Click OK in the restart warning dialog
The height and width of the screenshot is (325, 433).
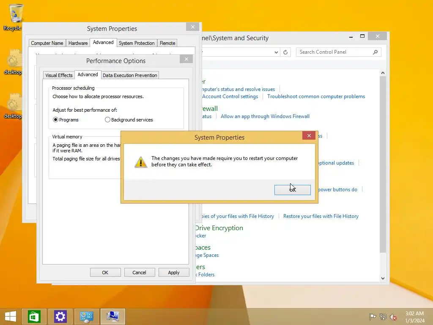[x=293, y=190]
